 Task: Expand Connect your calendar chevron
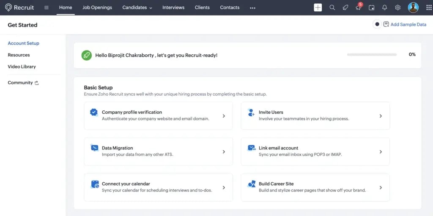pos(224,187)
